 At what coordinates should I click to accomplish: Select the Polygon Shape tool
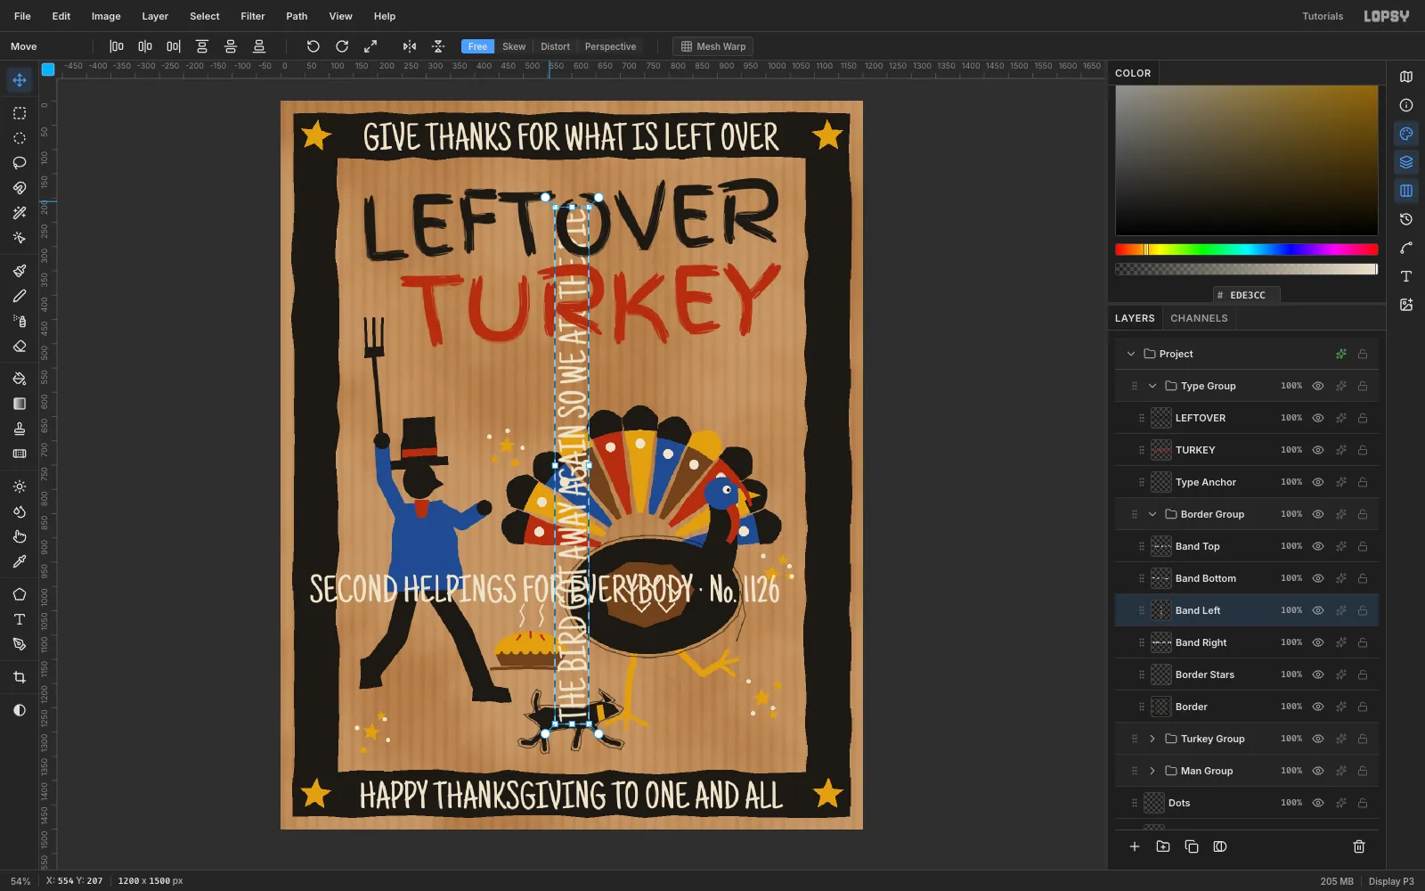pyautogui.click(x=20, y=594)
